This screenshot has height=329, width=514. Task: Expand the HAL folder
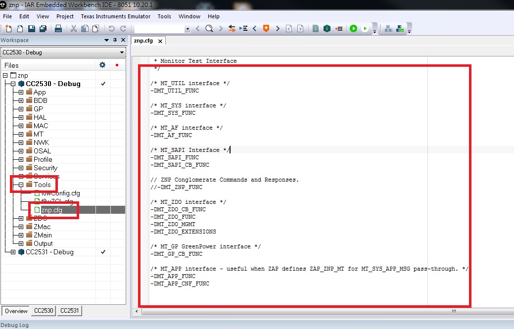(x=21, y=117)
